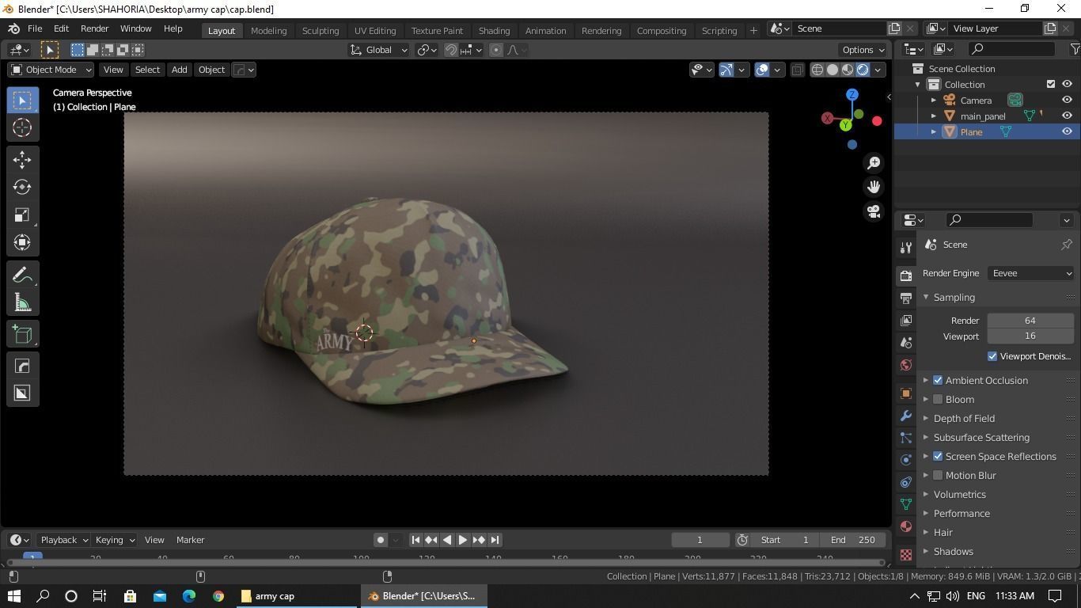Expand the Depth of Field panel
The image size is (1081, 608).
tap(926, 418)
